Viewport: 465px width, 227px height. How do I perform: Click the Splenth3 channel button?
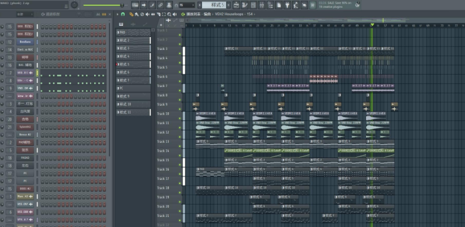[25, 127]
